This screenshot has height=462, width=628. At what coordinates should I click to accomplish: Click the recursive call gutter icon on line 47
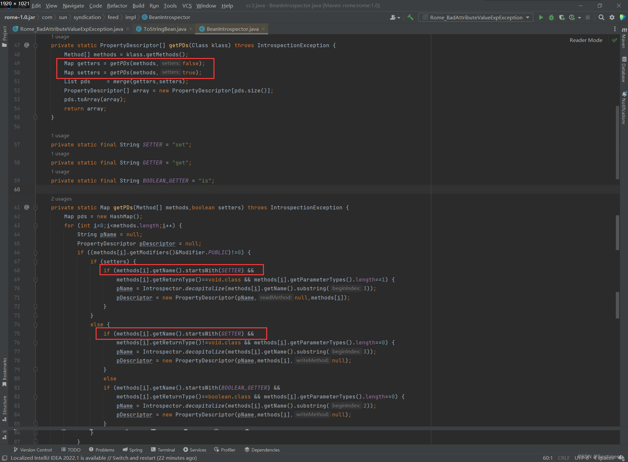click(x=27, y=45)
